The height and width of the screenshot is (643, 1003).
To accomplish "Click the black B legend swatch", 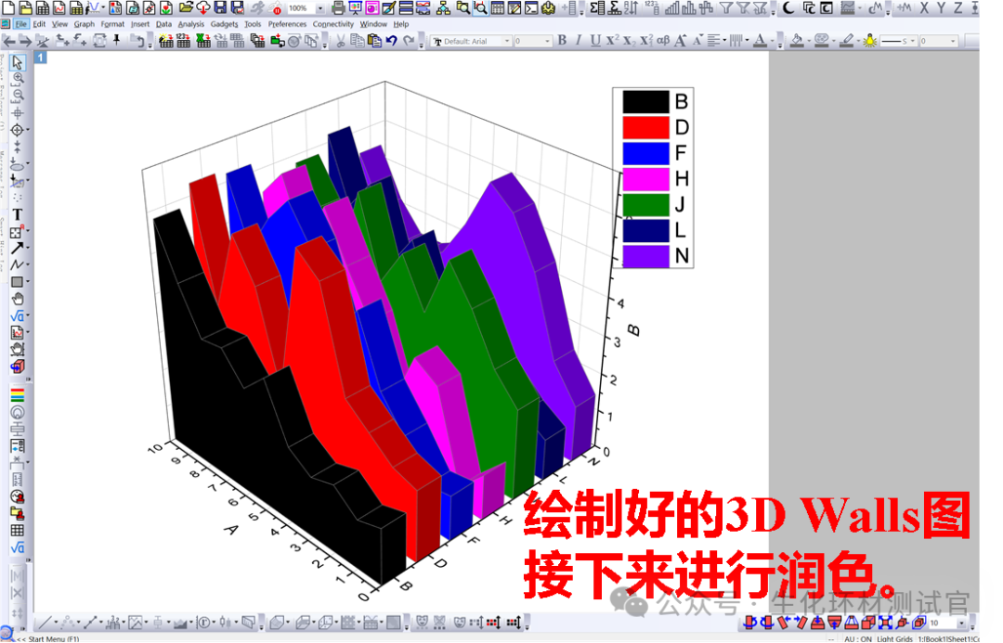I will pos(646,102).
